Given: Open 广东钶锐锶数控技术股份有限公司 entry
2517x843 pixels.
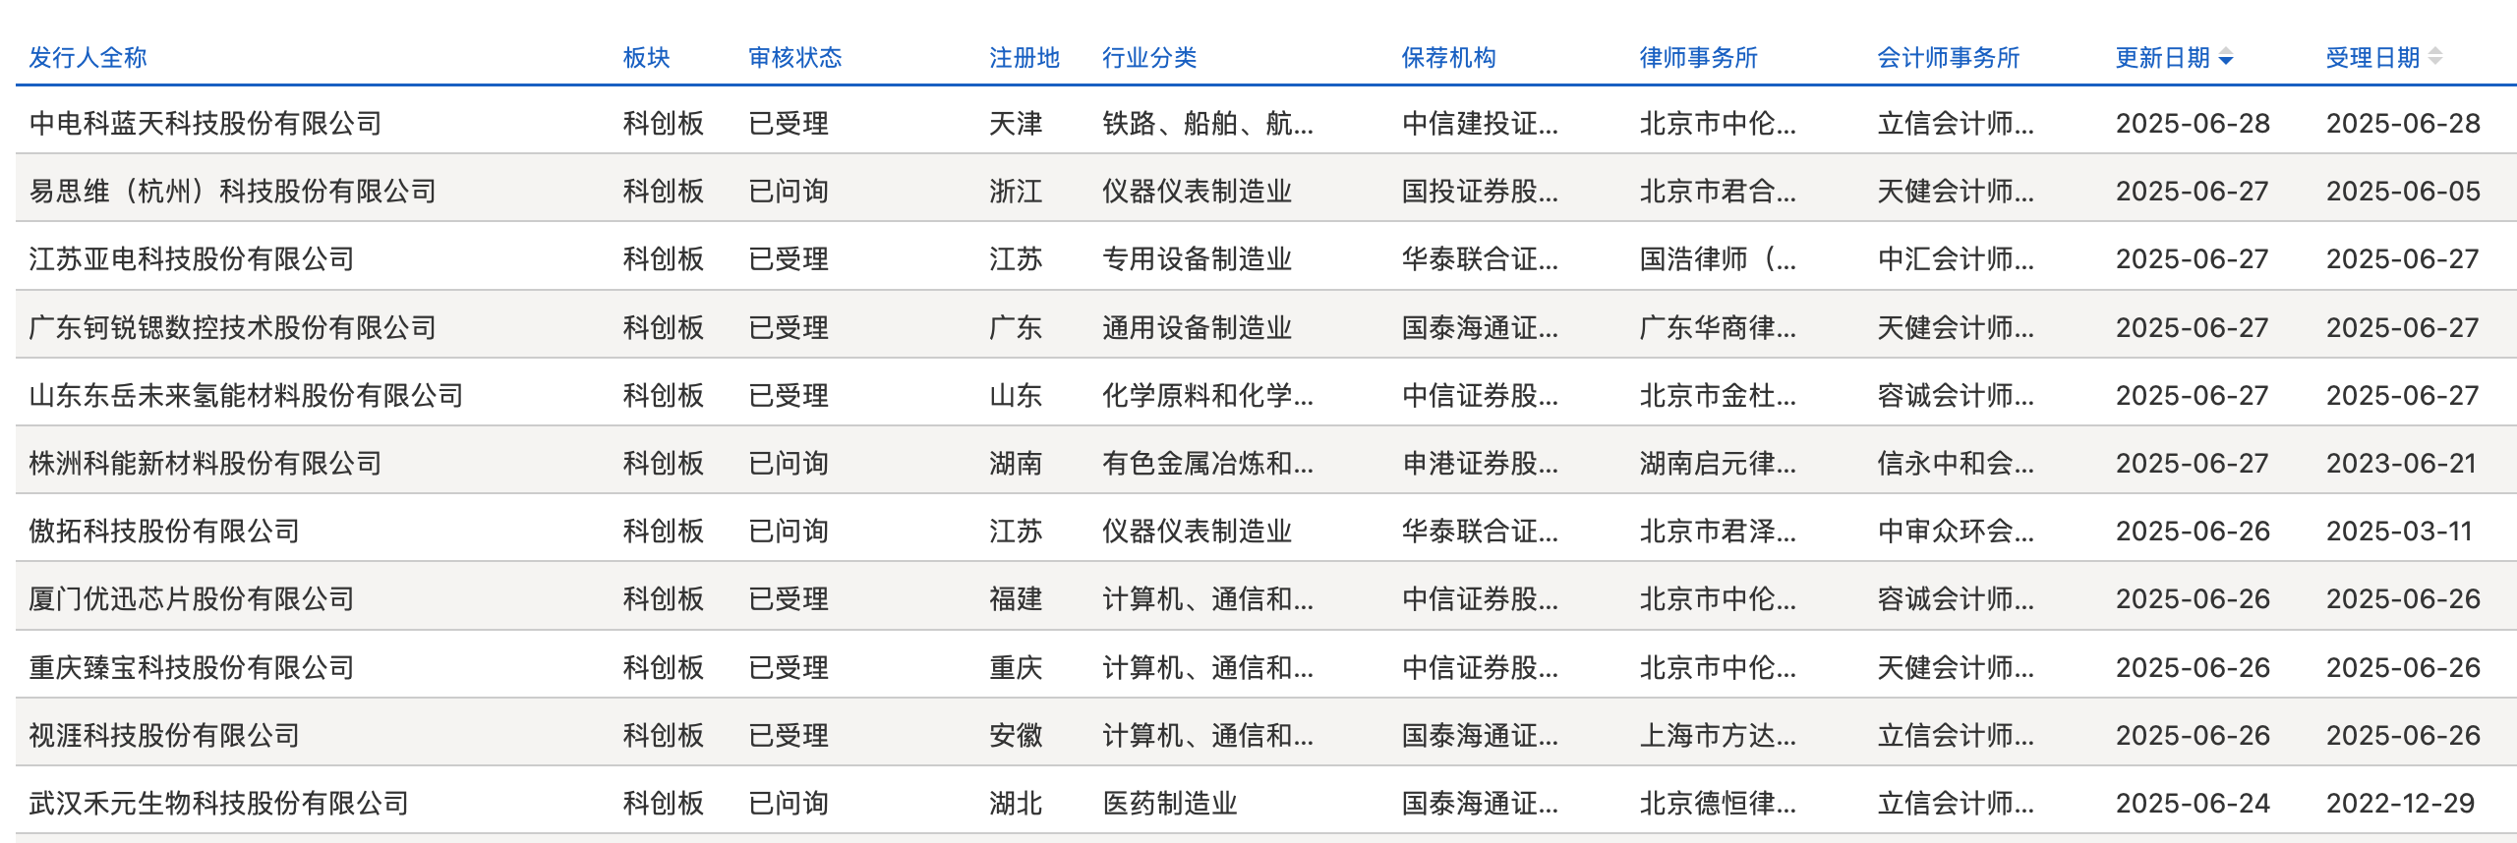Looking at the screenshot, I should coord(233,328).
